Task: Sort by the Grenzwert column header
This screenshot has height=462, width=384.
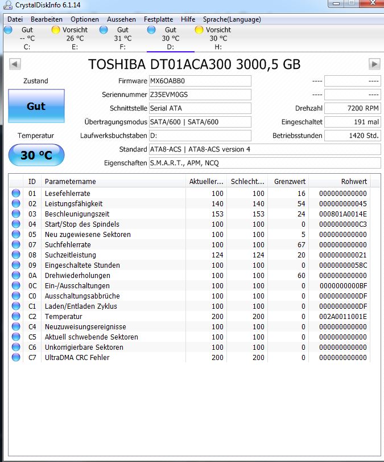Action: point(288,182)
